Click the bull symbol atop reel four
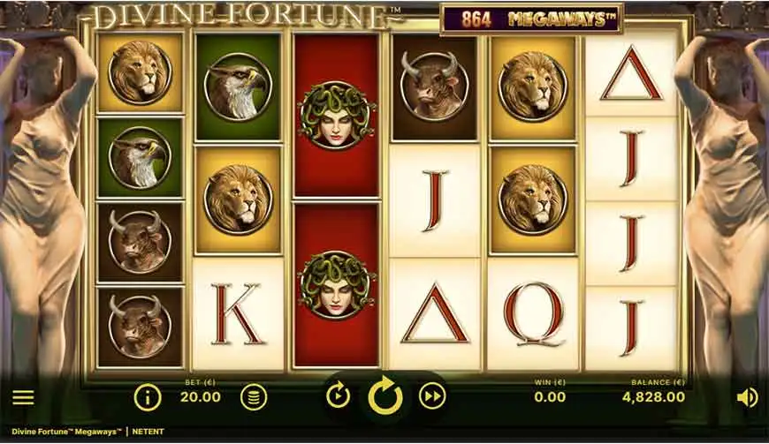 click(434, 87)
